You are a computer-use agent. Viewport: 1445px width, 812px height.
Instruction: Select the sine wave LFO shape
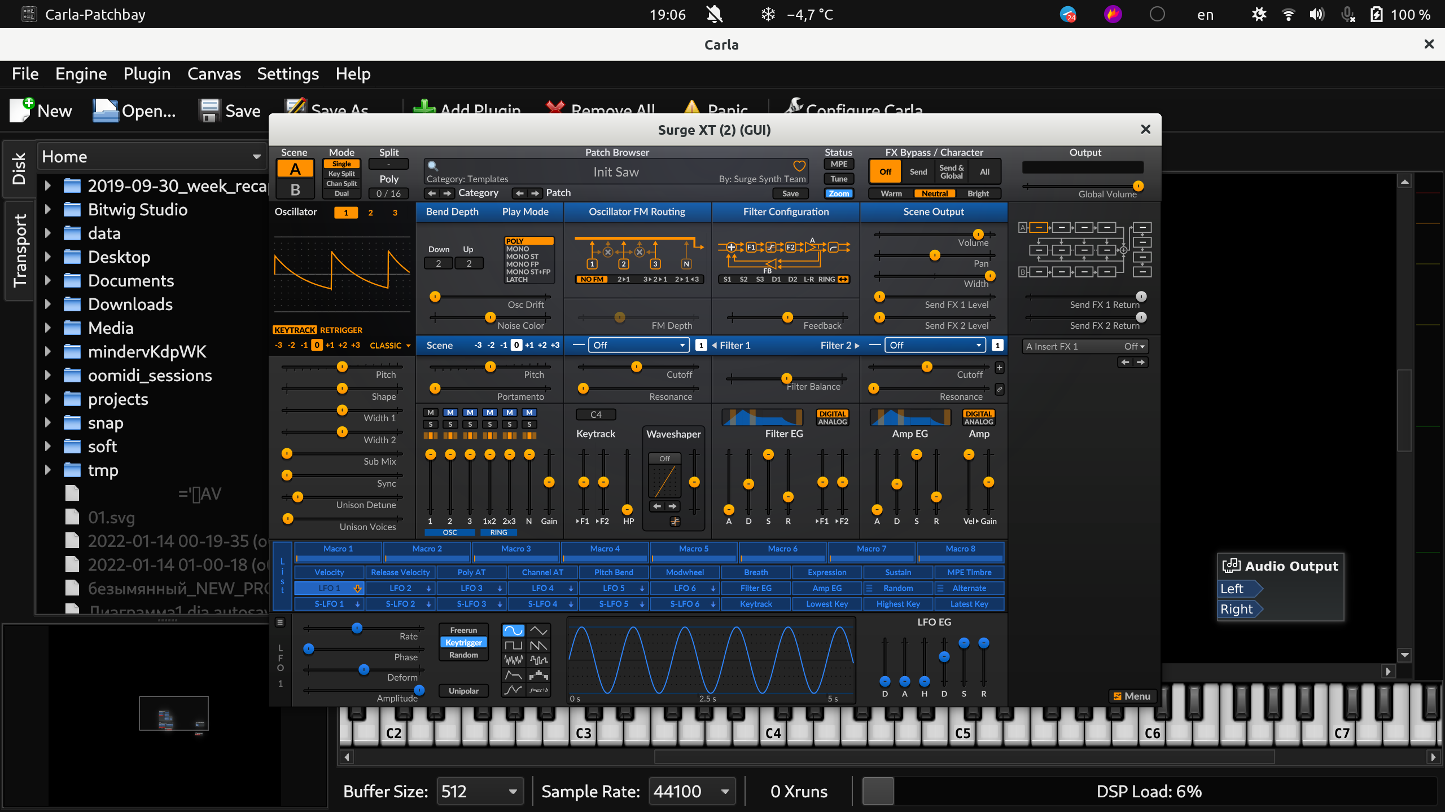pos(513,630)
